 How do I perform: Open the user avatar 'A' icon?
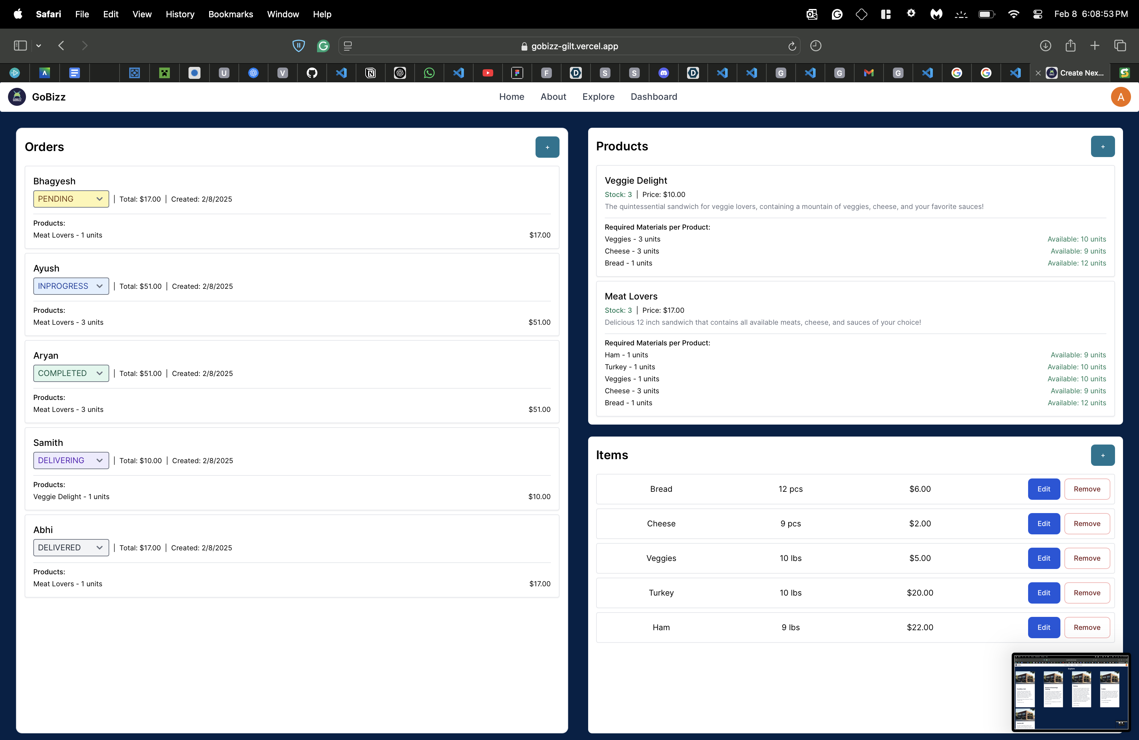tap(1120, 97)
